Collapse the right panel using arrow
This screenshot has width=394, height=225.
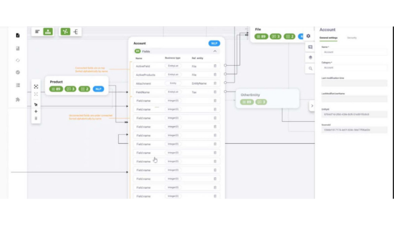(x=312, y=106)
